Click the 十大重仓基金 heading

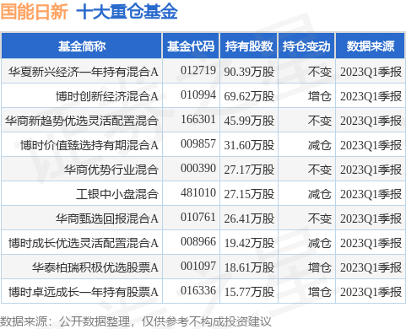(127, 12)
